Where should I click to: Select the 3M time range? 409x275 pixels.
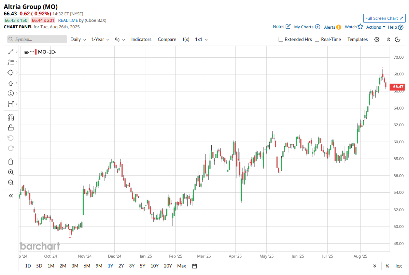(75, 266)
